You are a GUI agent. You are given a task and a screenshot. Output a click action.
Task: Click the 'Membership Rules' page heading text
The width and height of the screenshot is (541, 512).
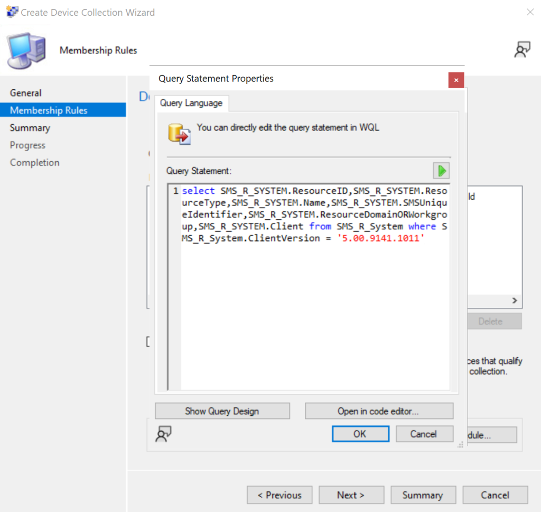coord(98,50)
